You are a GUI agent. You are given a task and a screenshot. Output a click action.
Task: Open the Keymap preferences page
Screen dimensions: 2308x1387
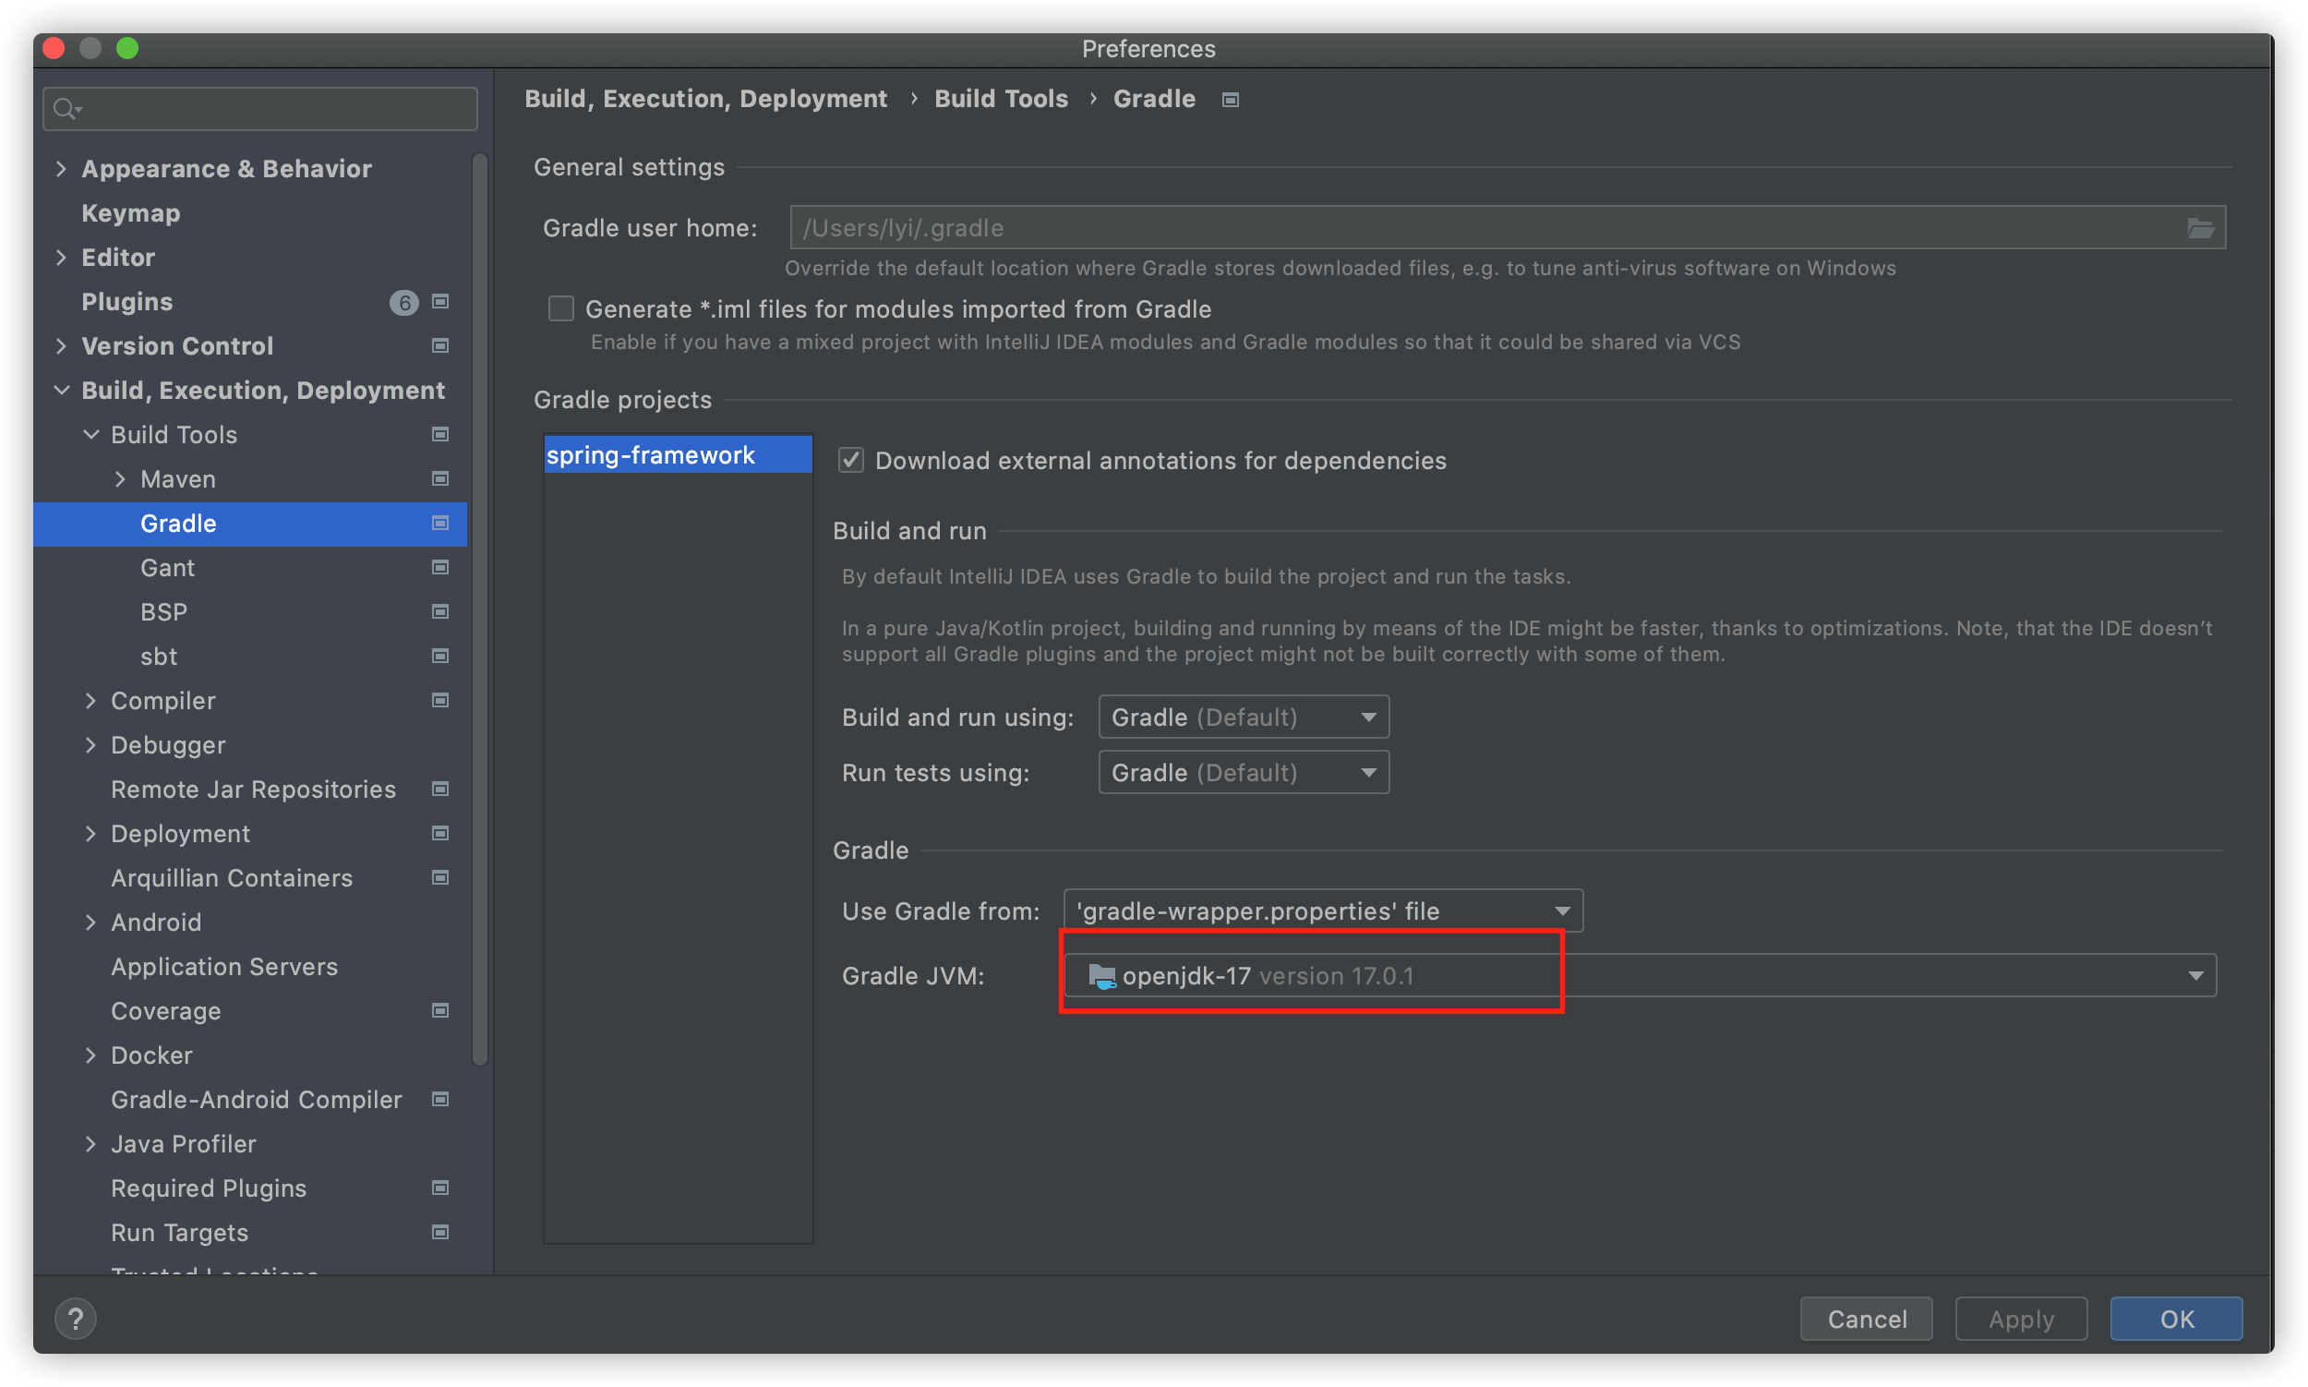point(131,212)
